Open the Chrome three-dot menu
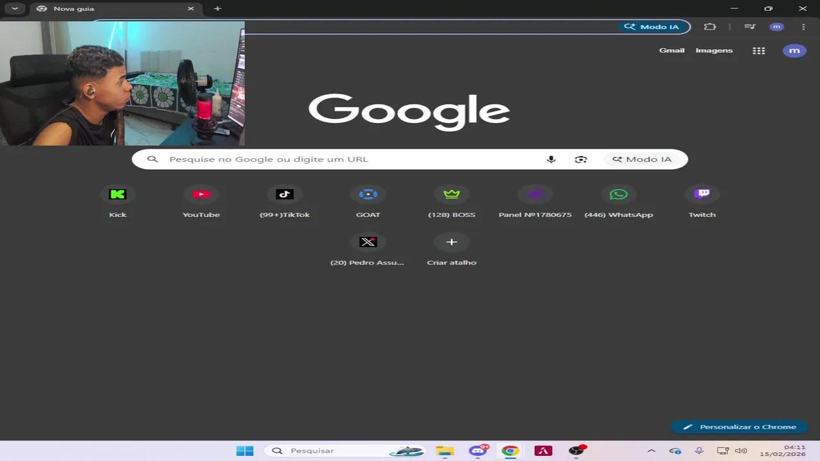 tap(803, 26)
